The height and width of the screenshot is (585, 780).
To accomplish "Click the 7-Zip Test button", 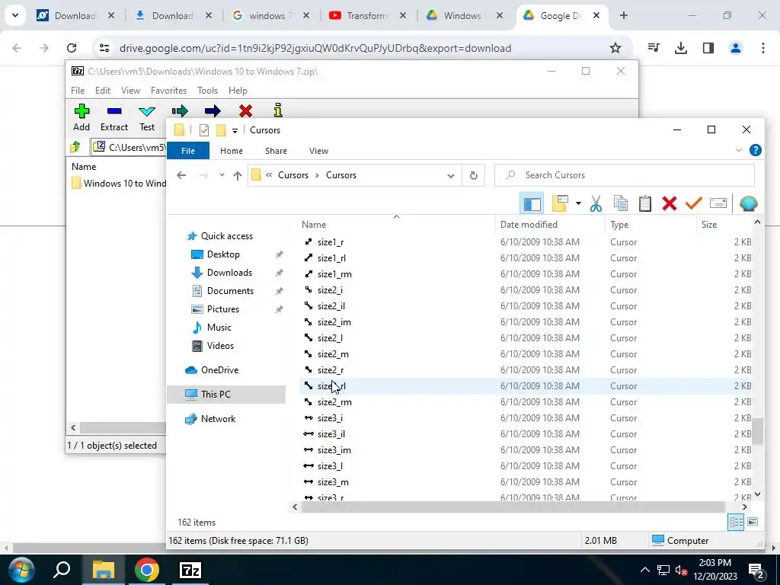I will tap(147, 118).
